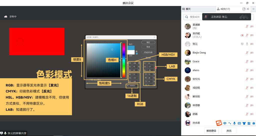Click the muted microphone icon next to Grace
256x136 pixels.
tap(247, 62)
